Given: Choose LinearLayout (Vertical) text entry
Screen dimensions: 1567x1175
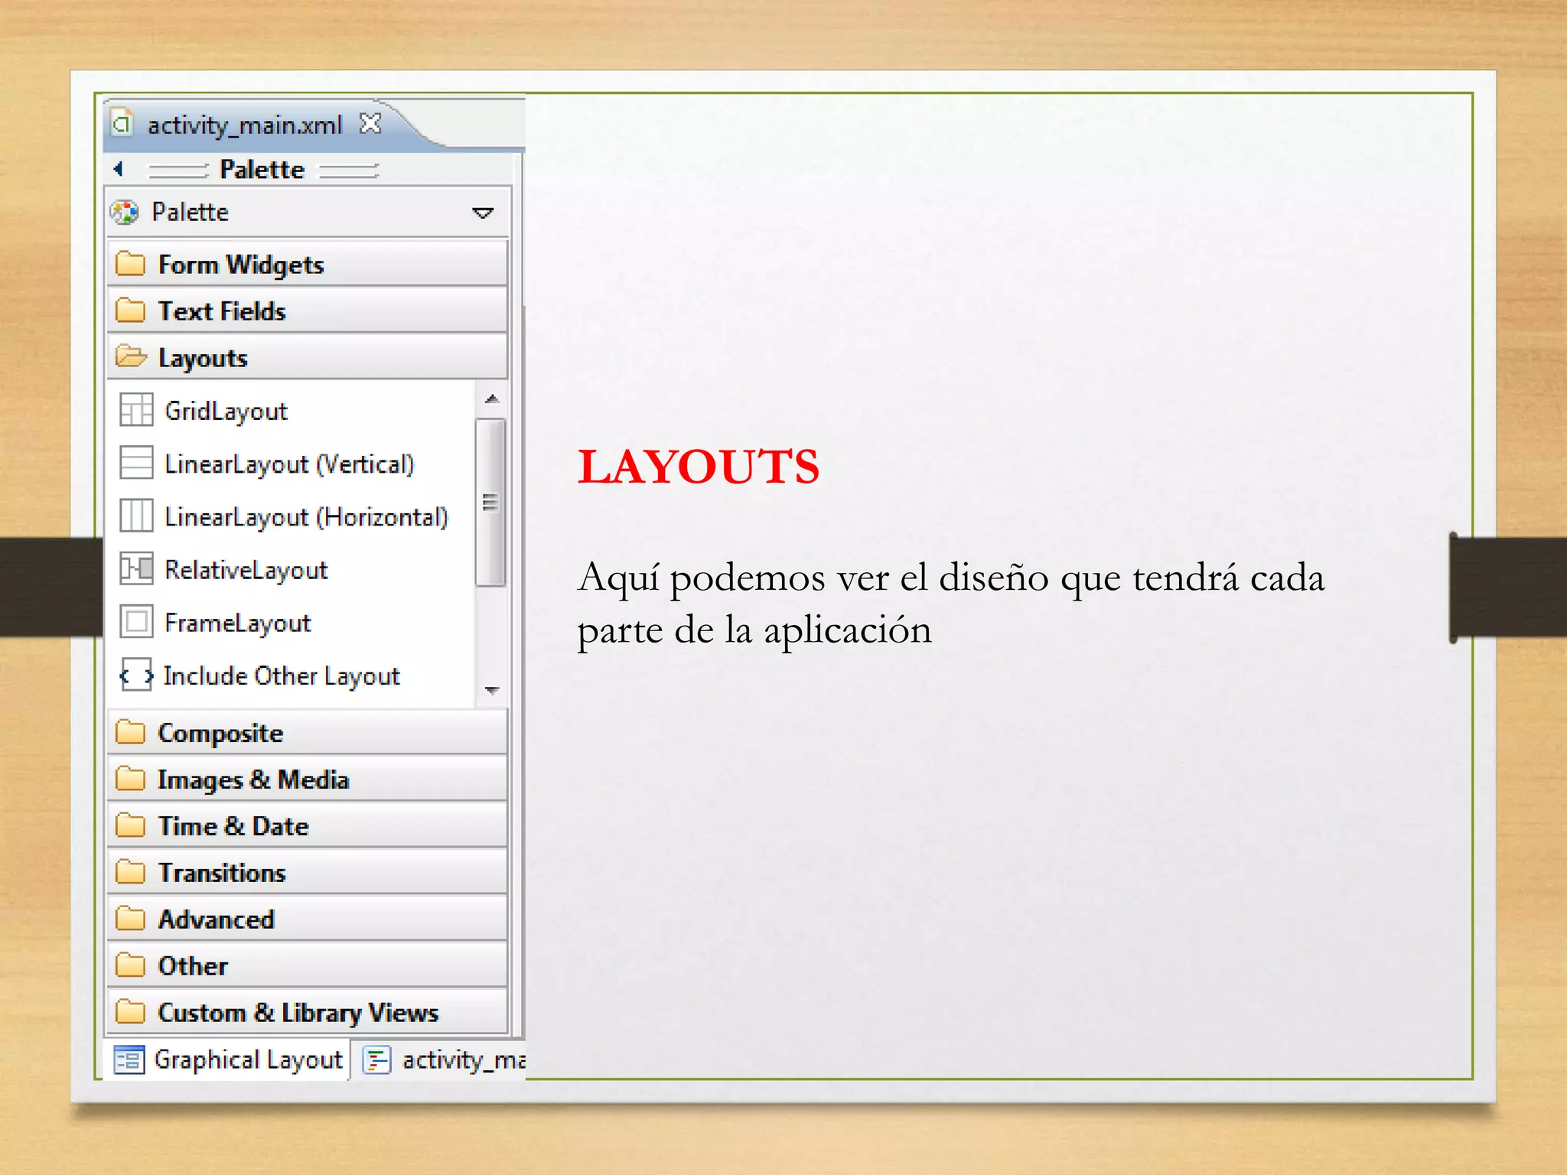Looking at the screenshot, I should [x=289, y=464].
